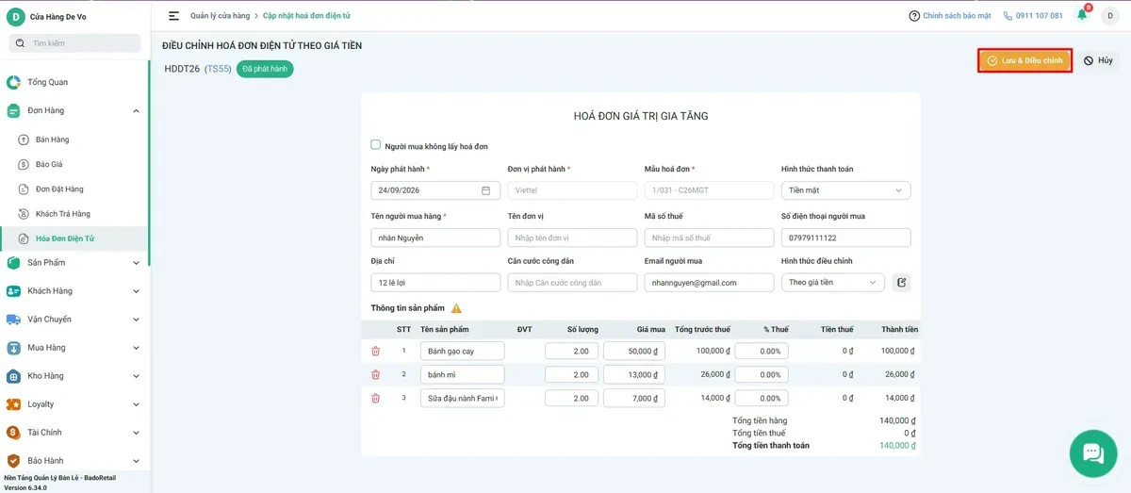Screen dimensions: 1131x493
Task: Expand the Tài Chính menu chevron
Action: pyautogui.click(x=136, y=433)
